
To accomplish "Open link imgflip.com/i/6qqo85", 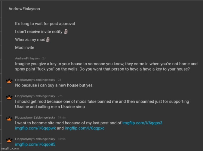I will [x=35, y=144].
